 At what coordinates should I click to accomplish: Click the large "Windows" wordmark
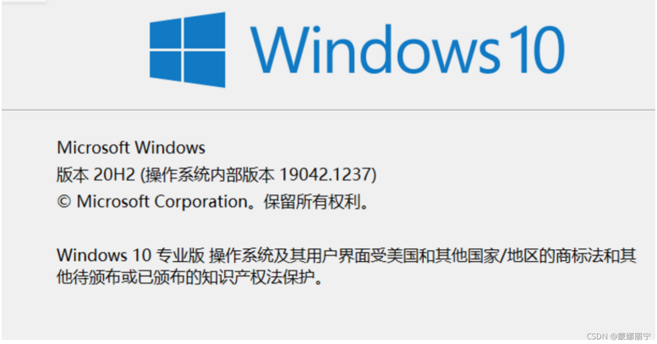tap(375, 49)
